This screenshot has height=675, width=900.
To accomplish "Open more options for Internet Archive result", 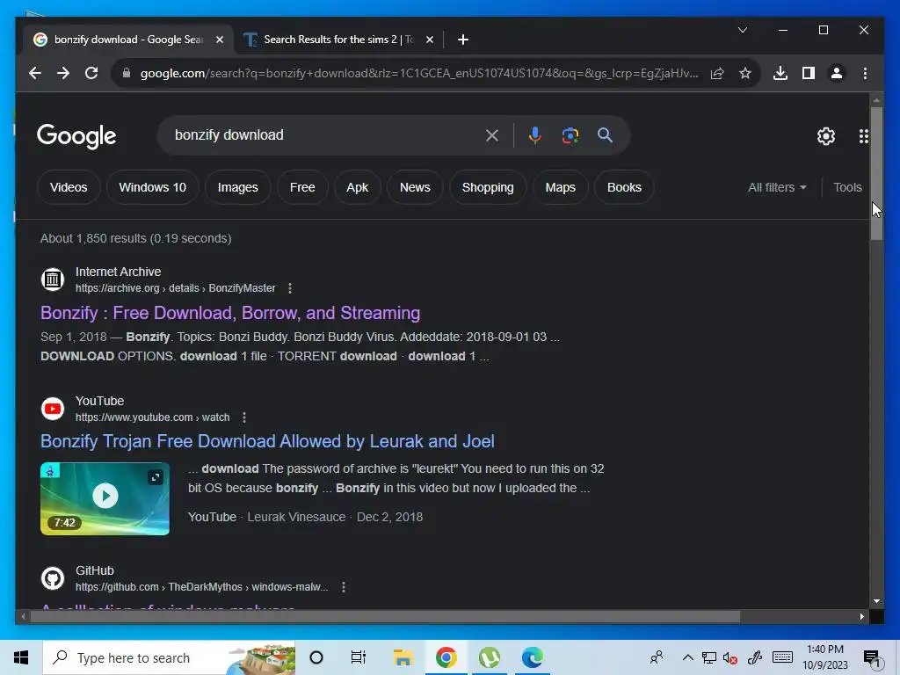I will pos(290,288).
